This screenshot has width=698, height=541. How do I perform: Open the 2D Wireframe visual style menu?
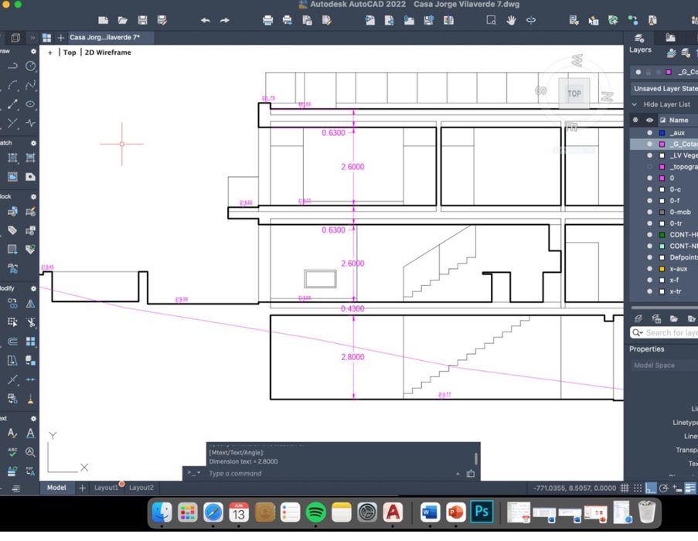[x=107, y=53]
